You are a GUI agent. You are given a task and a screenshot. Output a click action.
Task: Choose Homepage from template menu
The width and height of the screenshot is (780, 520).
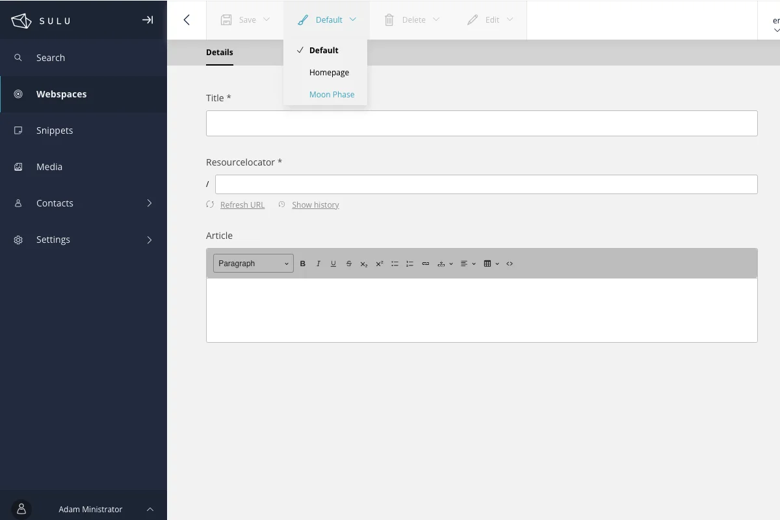pyautogui.click(x=329, y=72)
